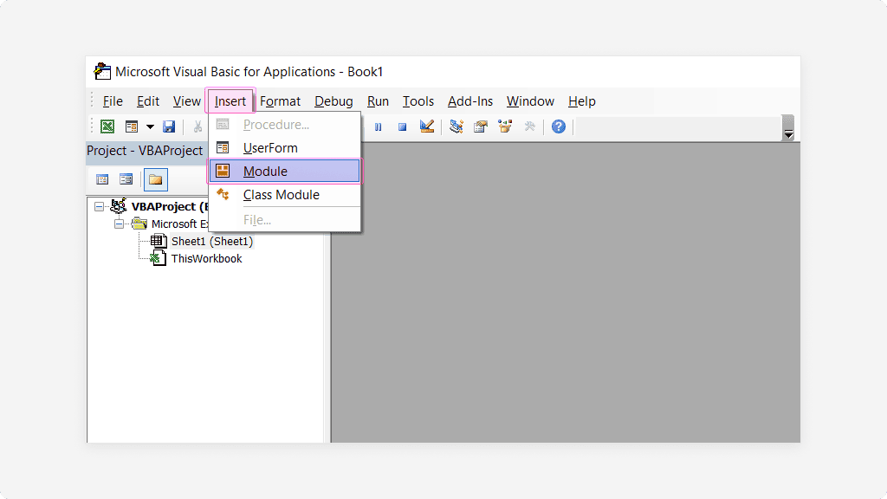Click the Break pause icon
Viewport: 887px width, 499px height.
point(378,127)
